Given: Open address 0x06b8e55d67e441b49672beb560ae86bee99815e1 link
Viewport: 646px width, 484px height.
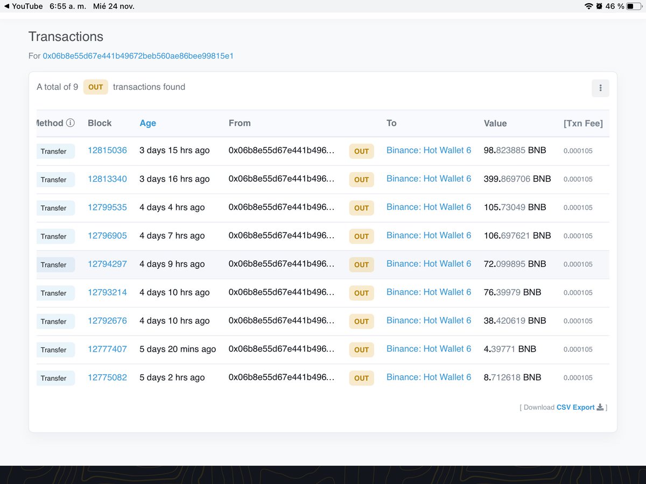Looking at the screenshot, I should 138,56.
